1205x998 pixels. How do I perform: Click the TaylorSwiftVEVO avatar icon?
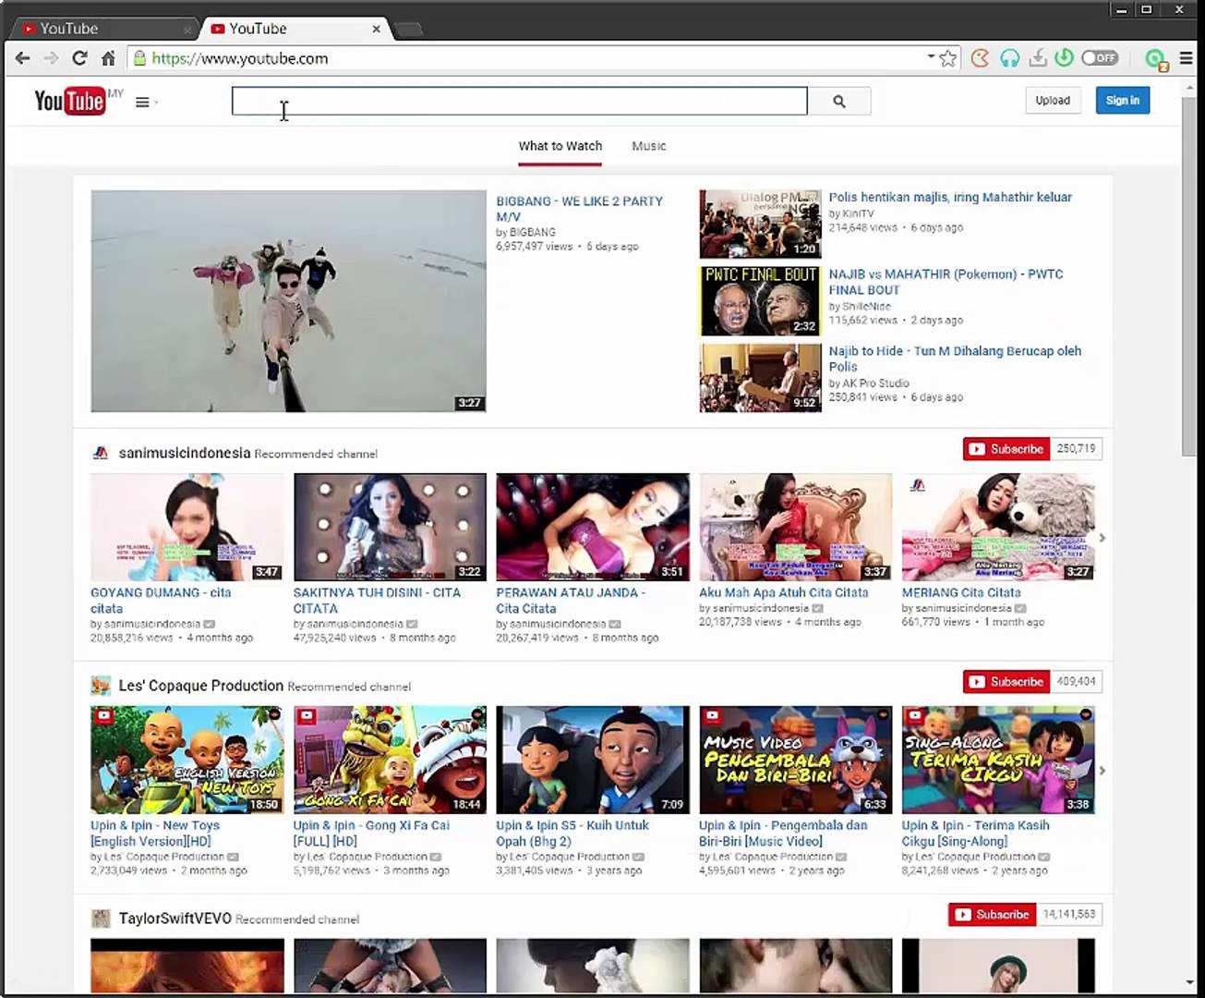coord(101,919)
